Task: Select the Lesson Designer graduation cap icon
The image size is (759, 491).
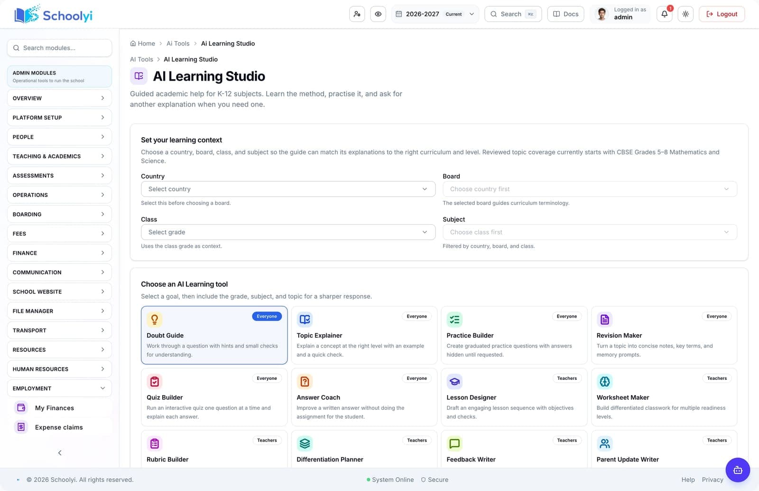Action: [454, 381]
